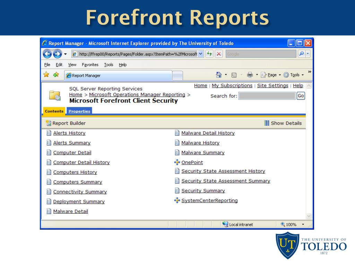Switch to the Properties tab
The image size is (355, 266).
pos(79,111)
